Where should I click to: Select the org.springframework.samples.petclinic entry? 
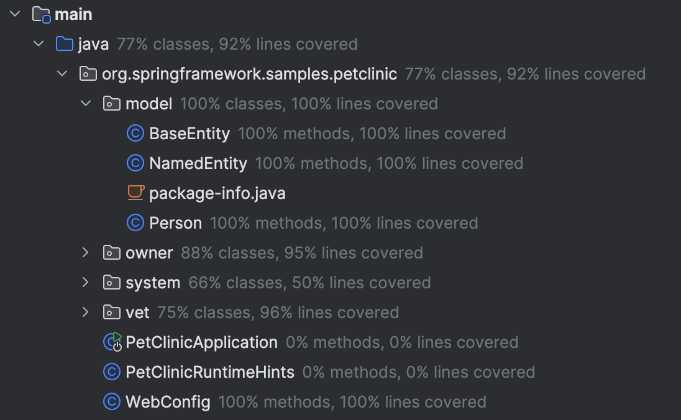(249, 73)
